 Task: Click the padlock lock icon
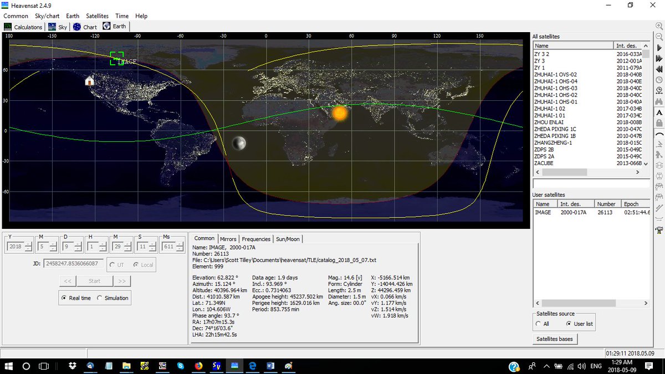659,122
